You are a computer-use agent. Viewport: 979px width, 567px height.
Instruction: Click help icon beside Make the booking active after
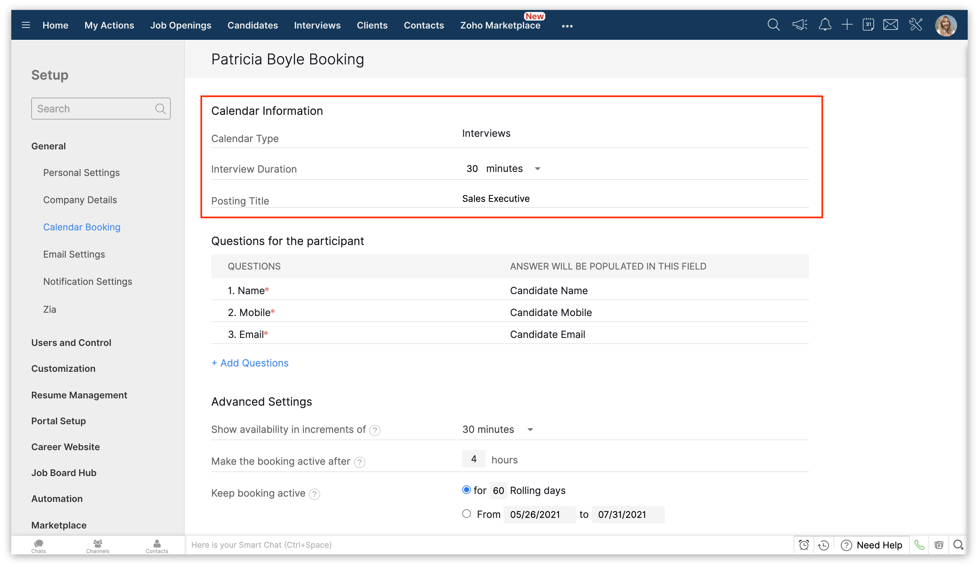[359, 462]
